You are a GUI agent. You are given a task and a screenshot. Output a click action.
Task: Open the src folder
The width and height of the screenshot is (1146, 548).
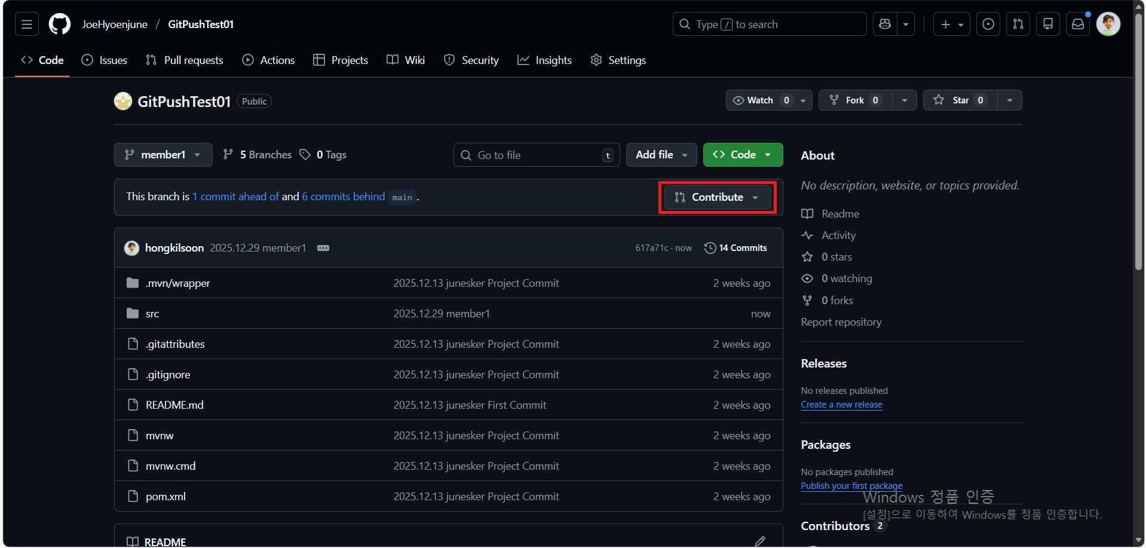(152, 314)
